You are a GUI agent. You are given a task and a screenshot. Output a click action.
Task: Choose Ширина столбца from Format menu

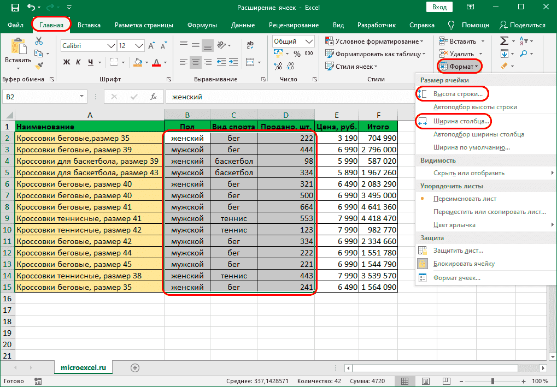[x=461, y=121]
